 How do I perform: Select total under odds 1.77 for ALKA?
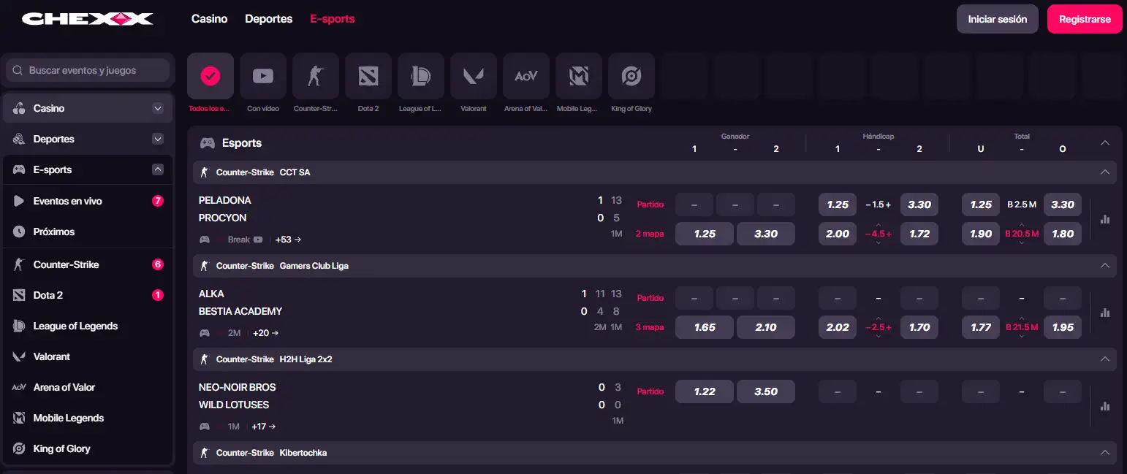click(981, 327)
